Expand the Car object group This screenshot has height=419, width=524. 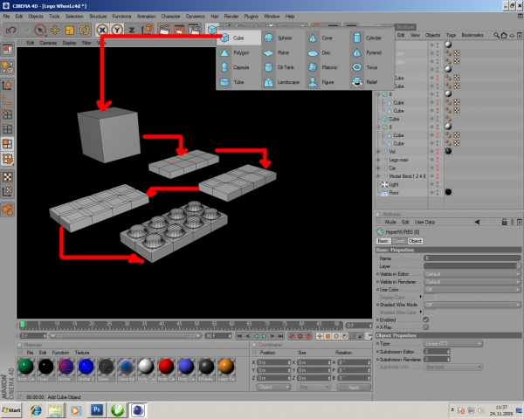pyautogui.click(x=379, y=168)
